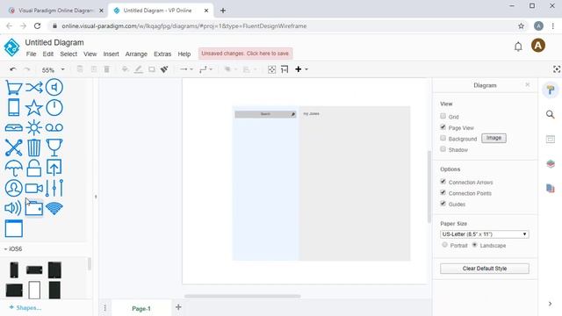This screenshot has width=562, height=316.
Task: Open the 55% zoom level dropdown
Action: pyautogui.click(x=53, y=69)
